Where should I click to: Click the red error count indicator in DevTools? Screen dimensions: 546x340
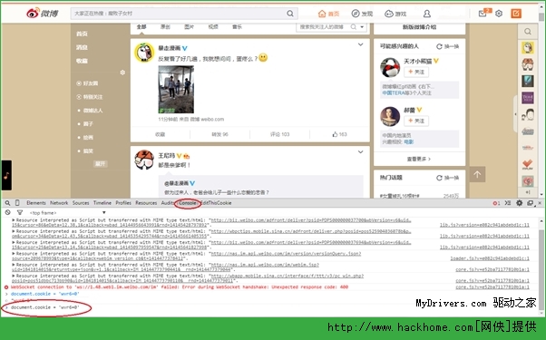tap(496, 203)
